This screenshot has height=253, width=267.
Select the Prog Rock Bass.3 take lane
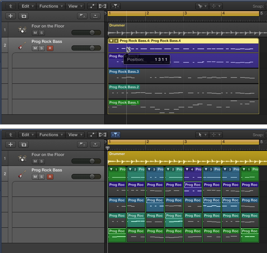pos(183,76)
